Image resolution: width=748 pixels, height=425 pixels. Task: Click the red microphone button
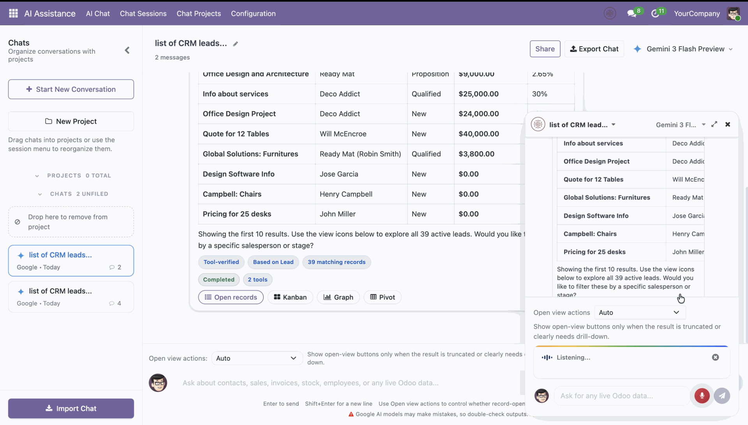tap(702, 396)
